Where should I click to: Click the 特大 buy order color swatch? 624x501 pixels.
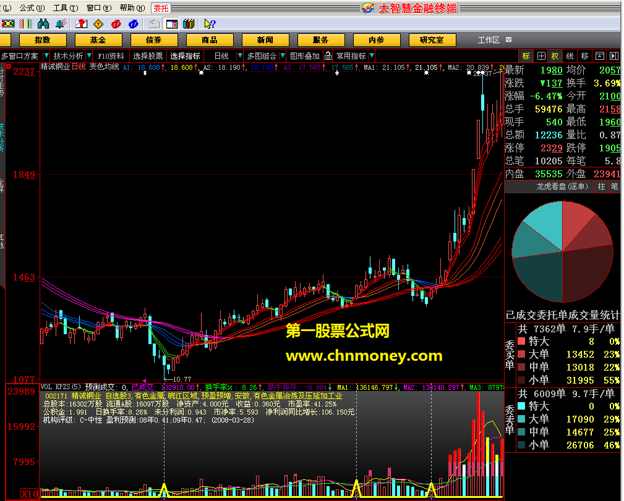coord(521,341)
